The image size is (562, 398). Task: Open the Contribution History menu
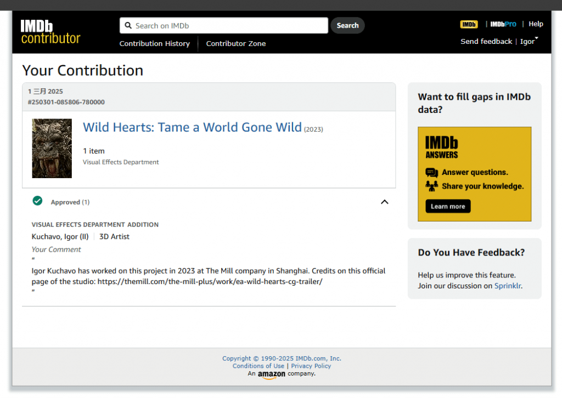[x=154, y=44]
